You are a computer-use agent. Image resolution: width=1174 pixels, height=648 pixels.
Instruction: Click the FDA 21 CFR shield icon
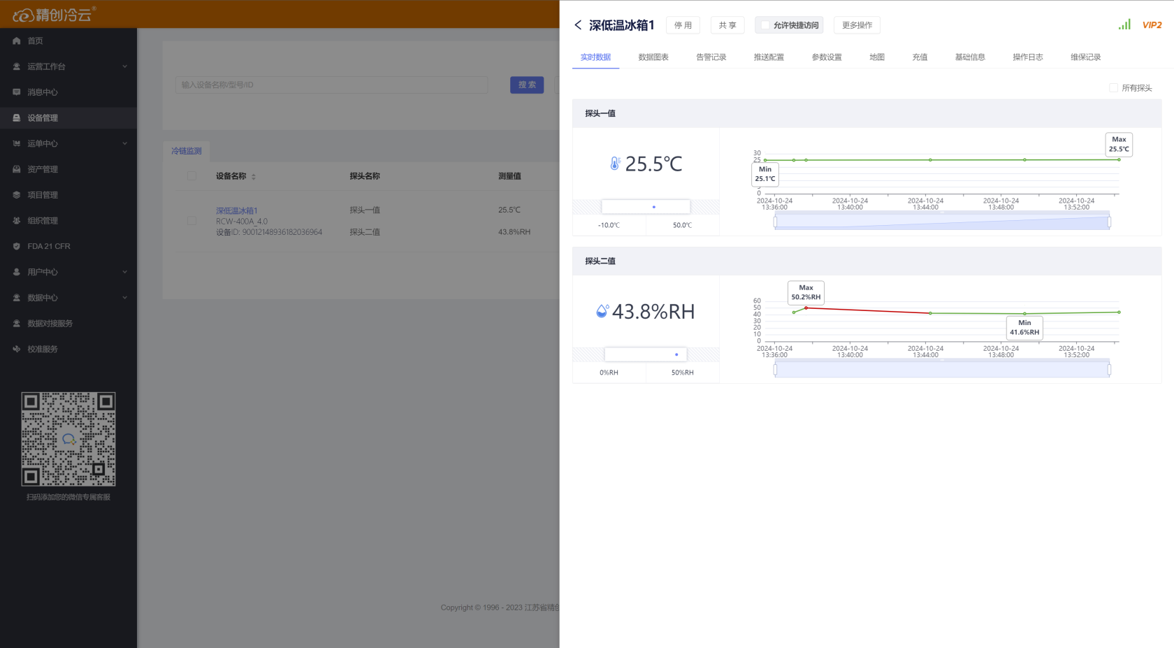17,246
